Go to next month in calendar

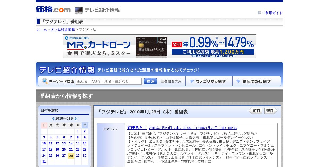[x=76, y=118]
